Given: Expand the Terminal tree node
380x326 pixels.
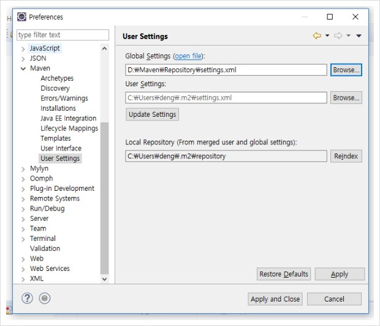Looking at the screenshot, I should point(23,239).
